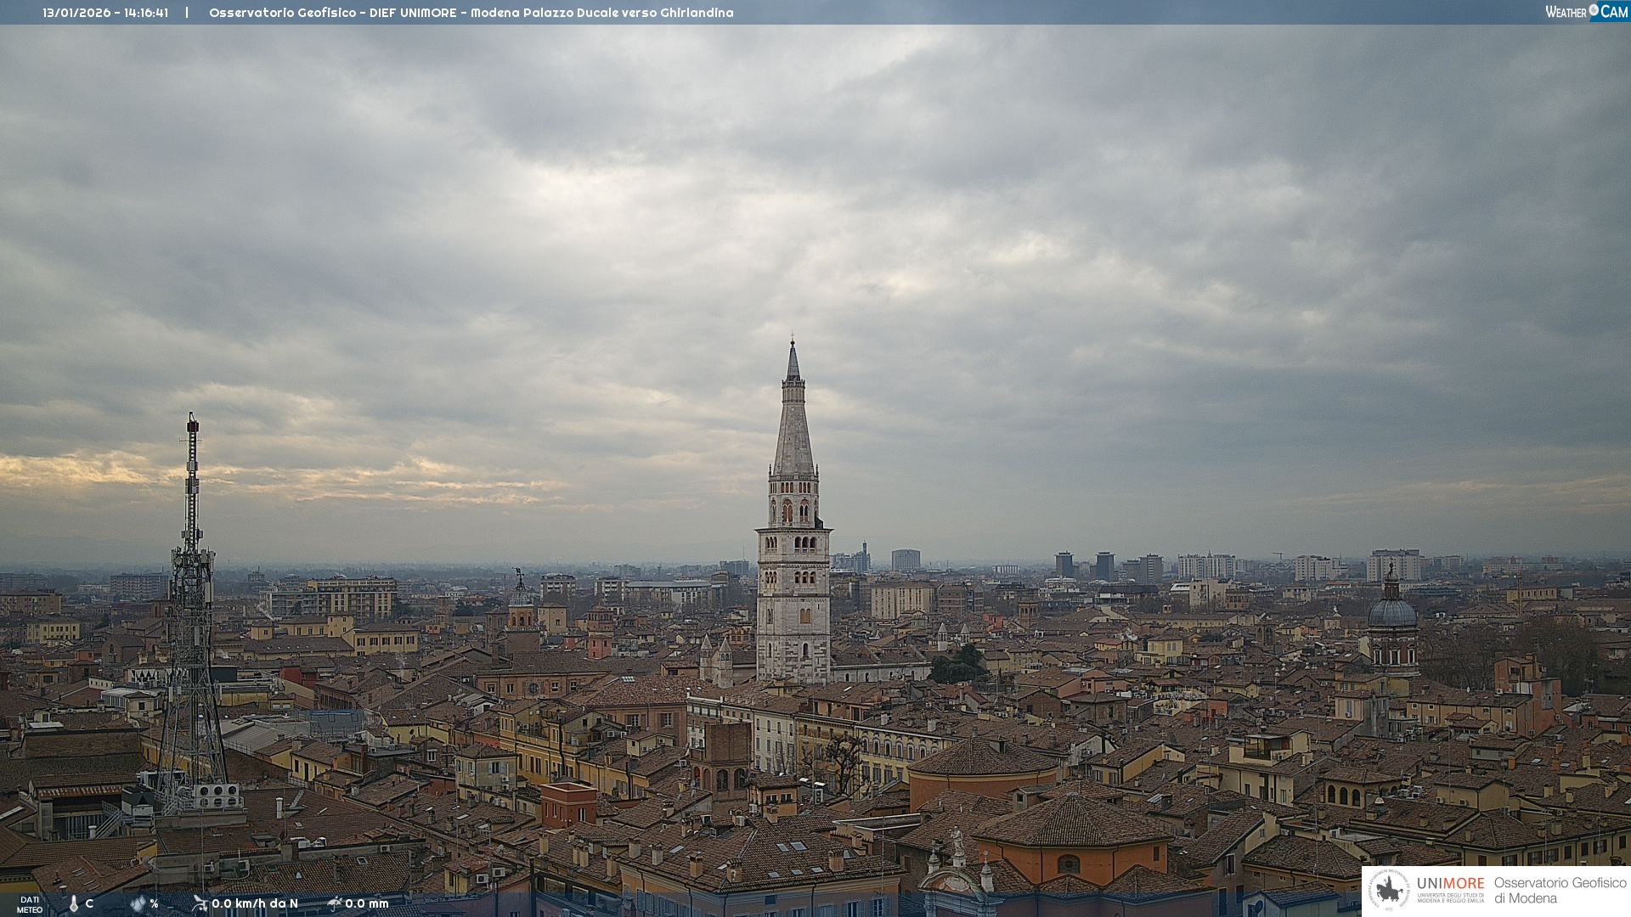Click the humidity water drops icon
This screenshot has width=1631, height=917.
click(x=138, y=903)
